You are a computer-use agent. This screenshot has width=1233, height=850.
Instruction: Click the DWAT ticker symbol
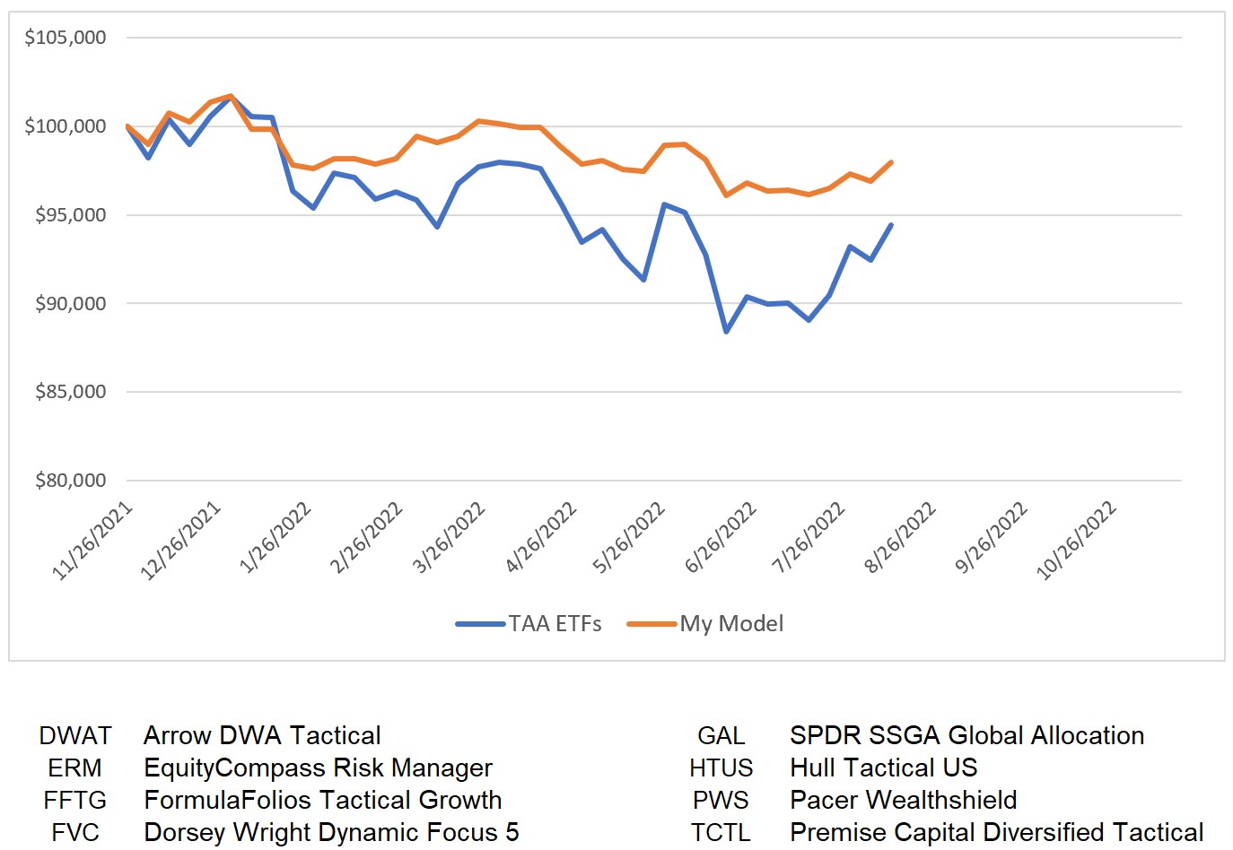click(x=75, y=736)
